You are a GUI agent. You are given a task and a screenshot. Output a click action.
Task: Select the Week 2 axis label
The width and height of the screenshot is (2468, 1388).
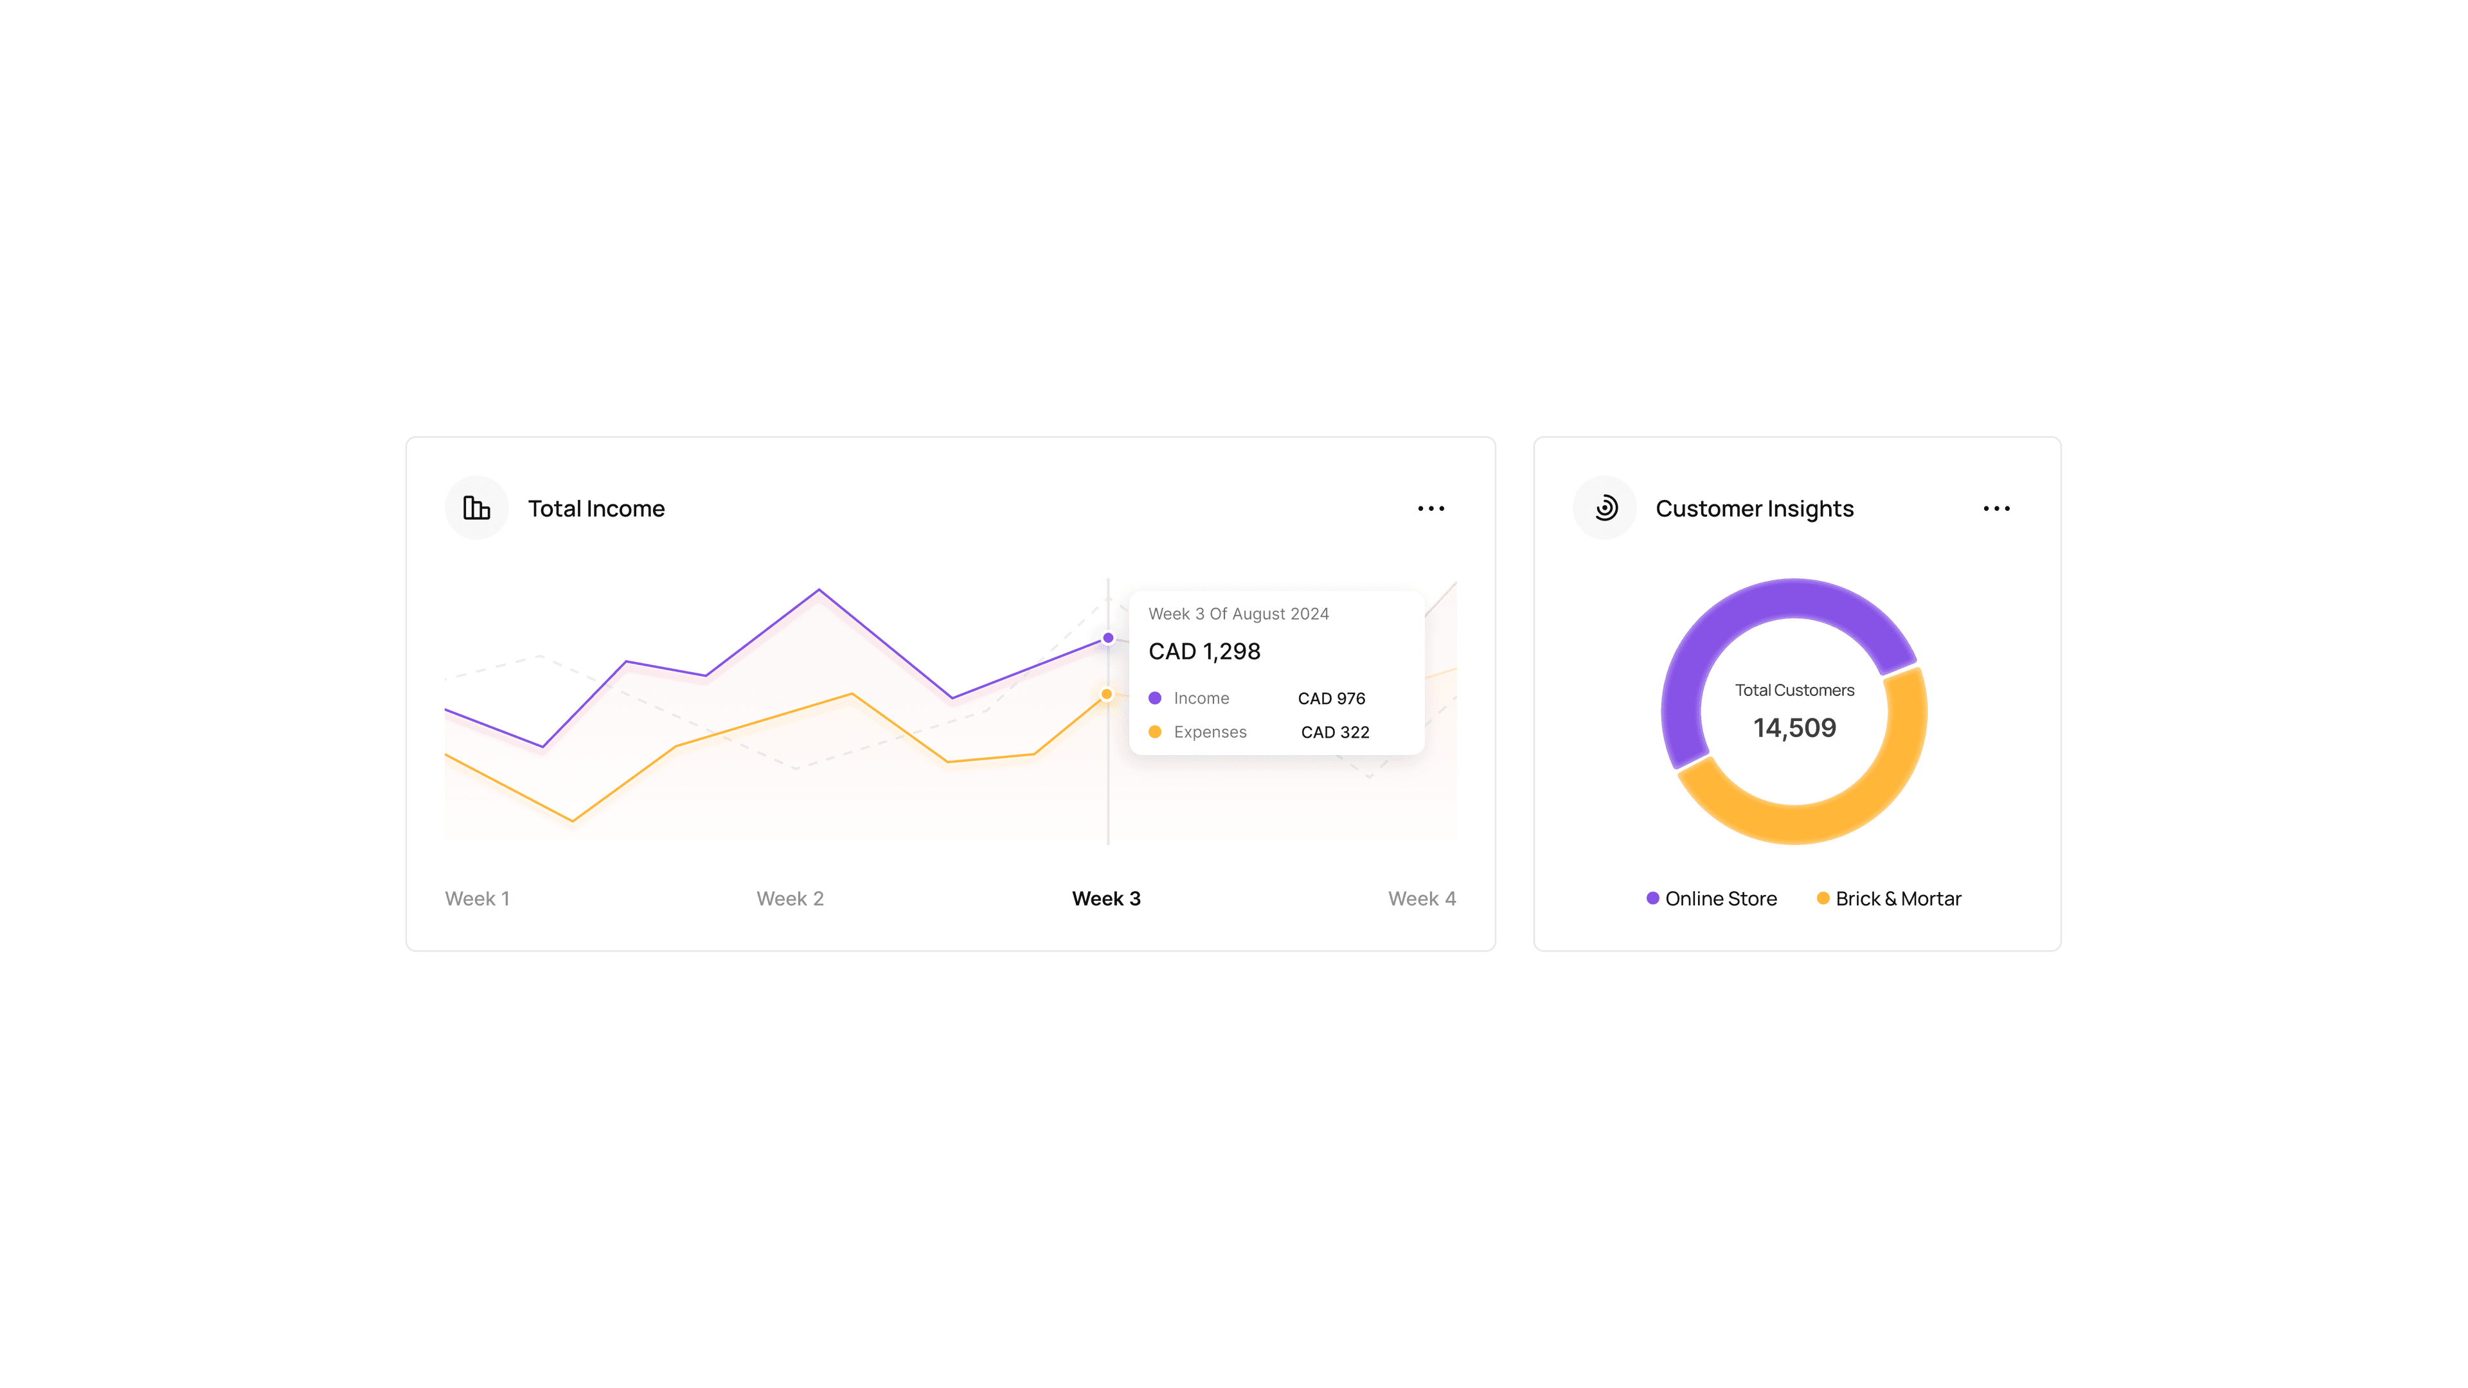[x=789, y=898]
